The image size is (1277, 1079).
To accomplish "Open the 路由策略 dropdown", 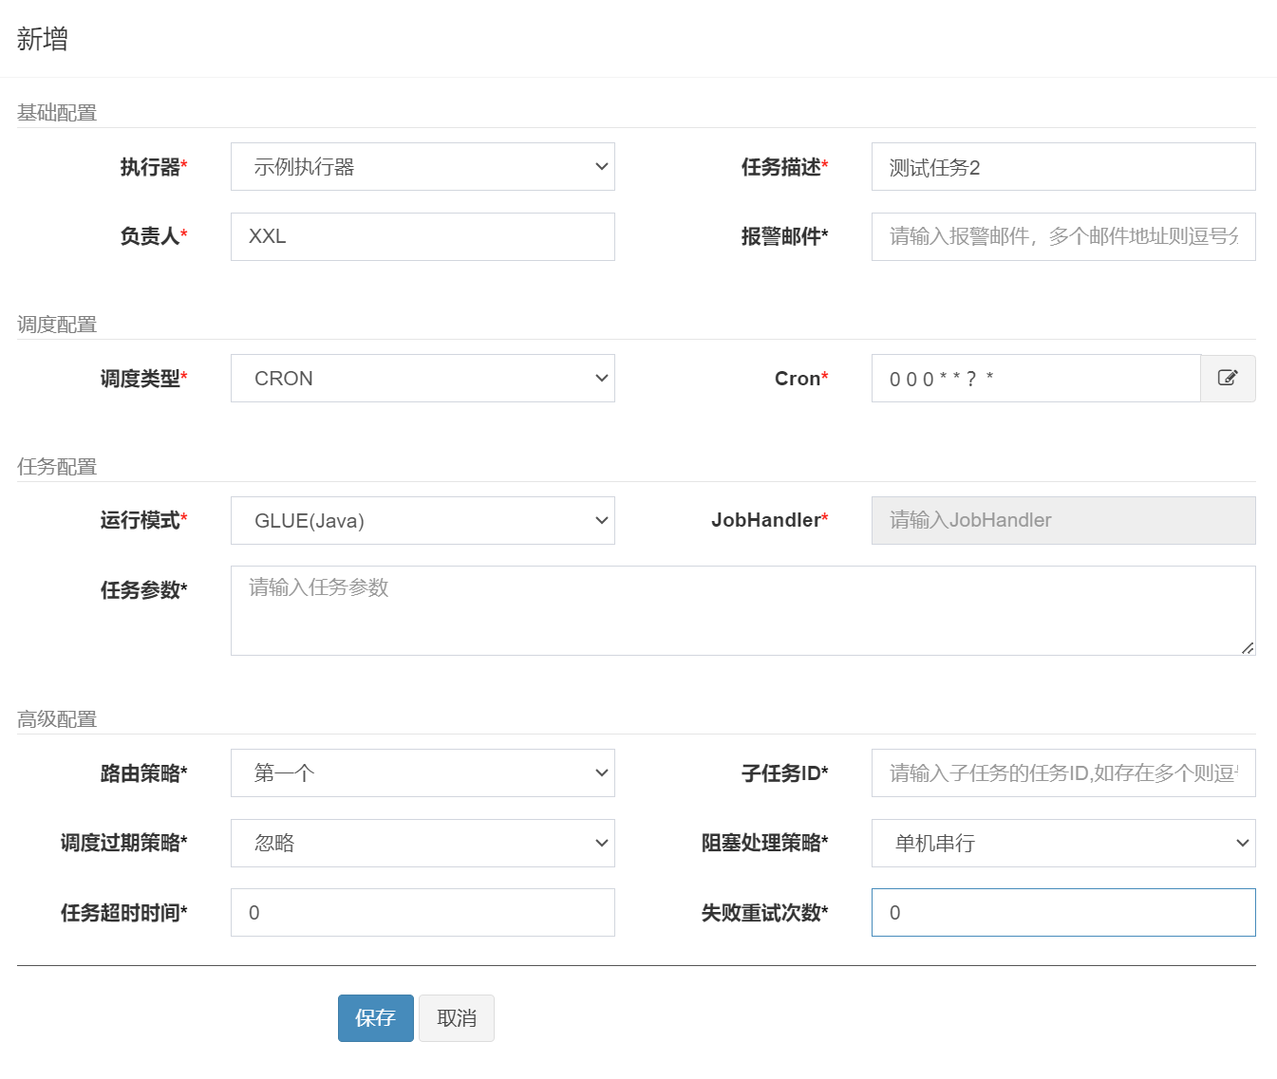I will (423, 773).
